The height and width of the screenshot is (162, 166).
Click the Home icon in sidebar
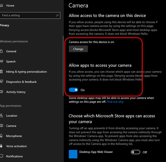point(1,6)
